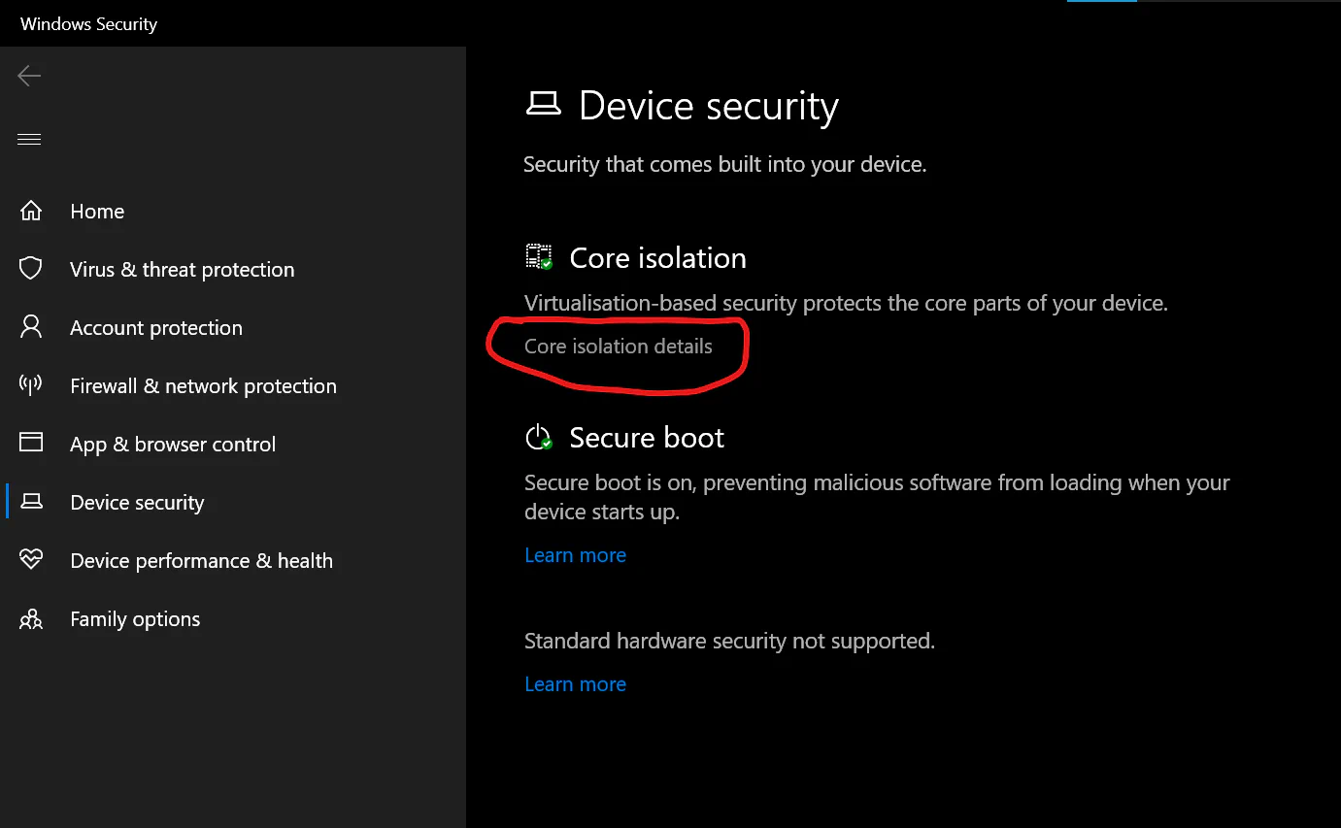
Task: Click the App & browser control window icon
Action: click(31, 444)
